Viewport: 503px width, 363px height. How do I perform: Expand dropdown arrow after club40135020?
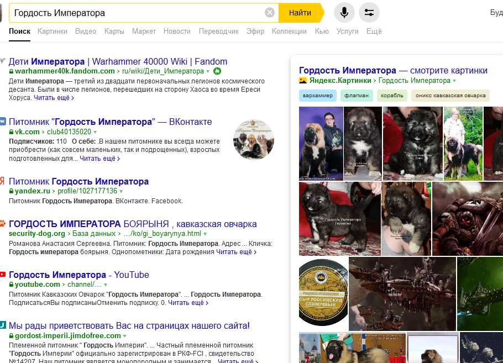click(x=95, y=132)
